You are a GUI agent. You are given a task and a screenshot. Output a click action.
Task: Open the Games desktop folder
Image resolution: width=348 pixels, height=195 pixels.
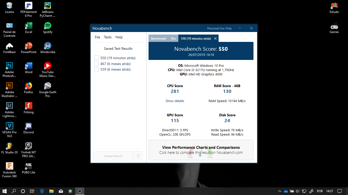[334, 28]
